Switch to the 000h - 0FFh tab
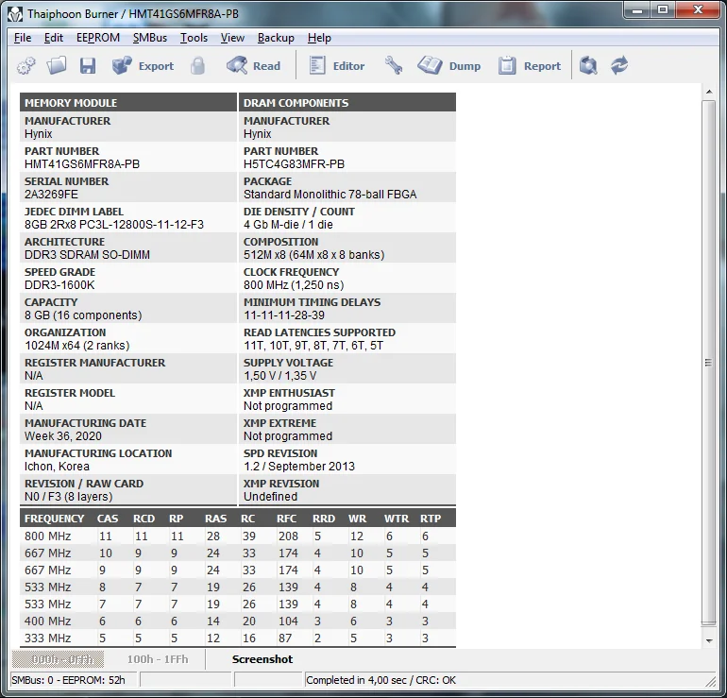Screen dimensions: 727x698 tap(58, 659)
